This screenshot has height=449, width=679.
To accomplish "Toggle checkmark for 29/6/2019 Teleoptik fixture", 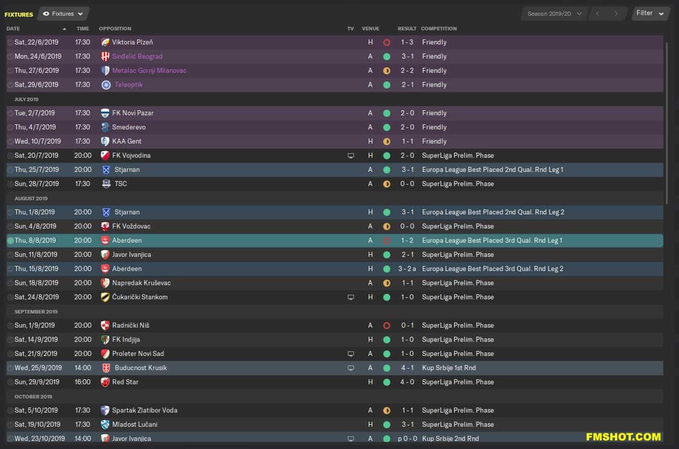I will pyautogui.click(x=10, y=85).
